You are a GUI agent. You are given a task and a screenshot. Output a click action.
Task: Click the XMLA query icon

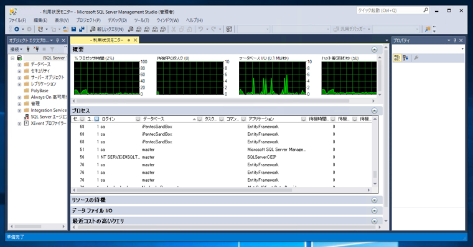pos(155,29)
